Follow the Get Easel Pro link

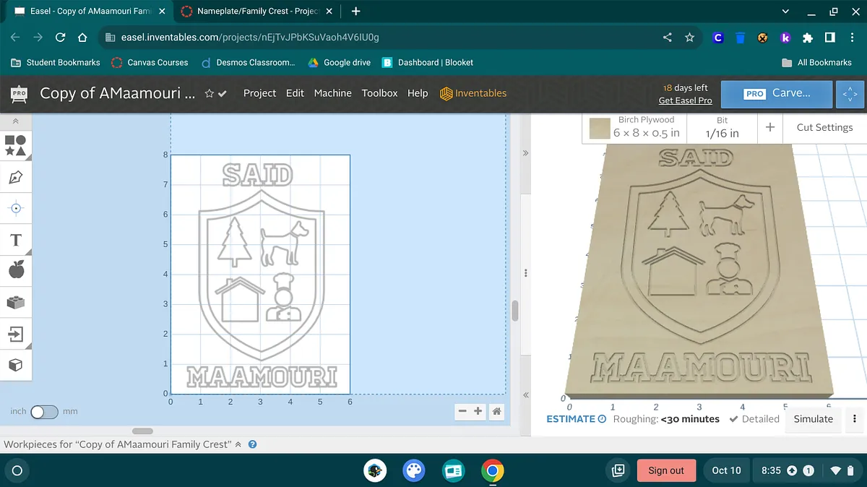(685, 100)
